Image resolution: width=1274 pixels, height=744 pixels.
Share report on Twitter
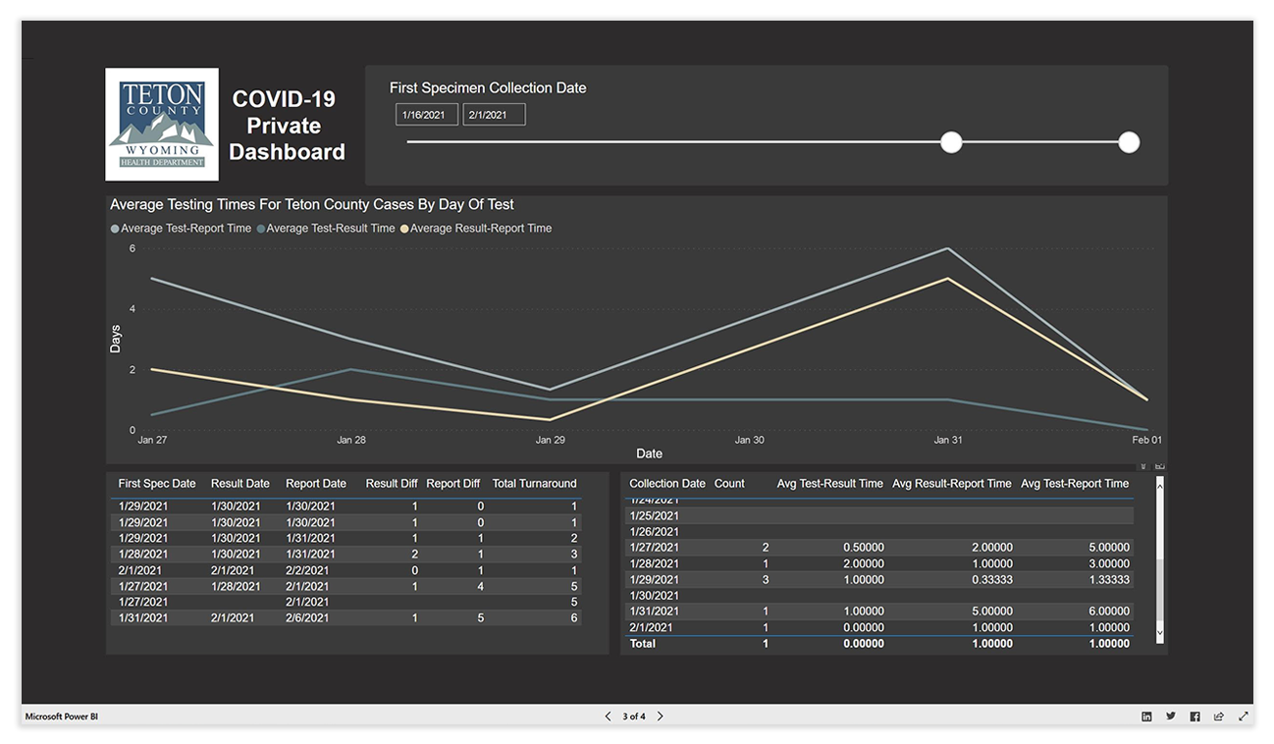(x=1171, y=717)
